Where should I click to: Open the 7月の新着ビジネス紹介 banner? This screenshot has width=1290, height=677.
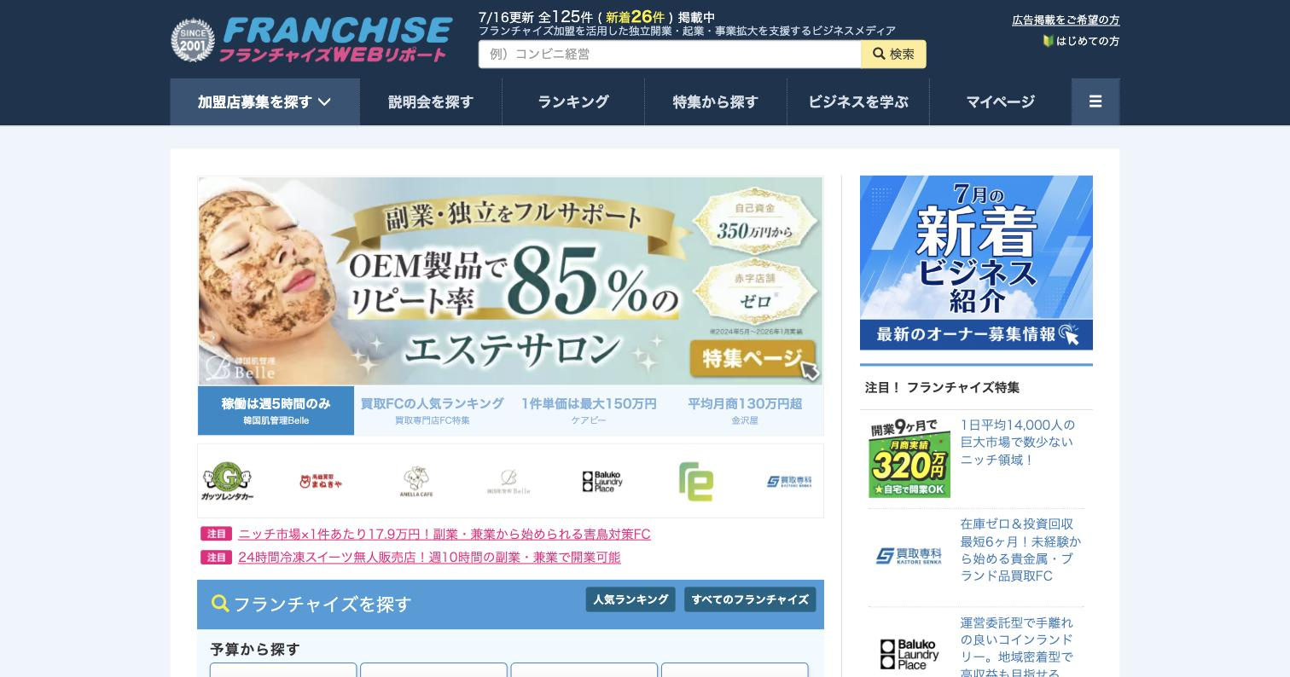coord(976,263)
